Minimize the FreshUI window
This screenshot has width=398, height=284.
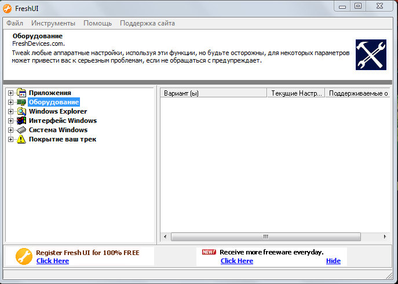(x=342, y=6)
